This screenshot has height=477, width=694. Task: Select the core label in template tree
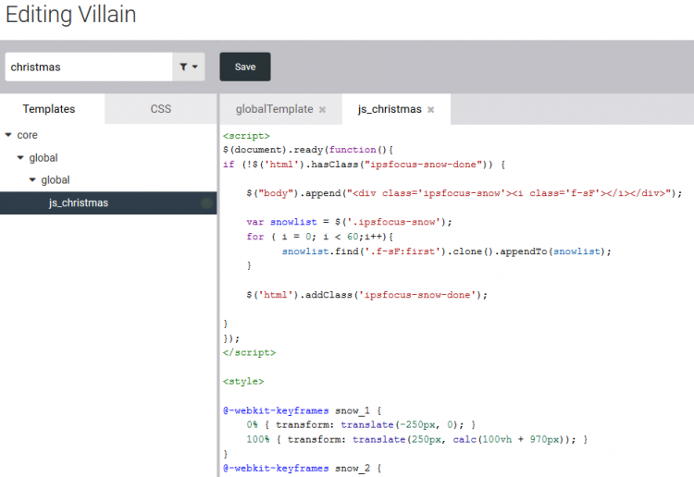[28, 135]
